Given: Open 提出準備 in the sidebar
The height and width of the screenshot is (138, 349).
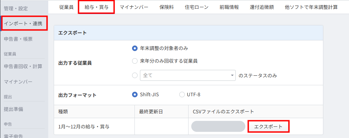Looking at the screenshot, I should (13, 109).
